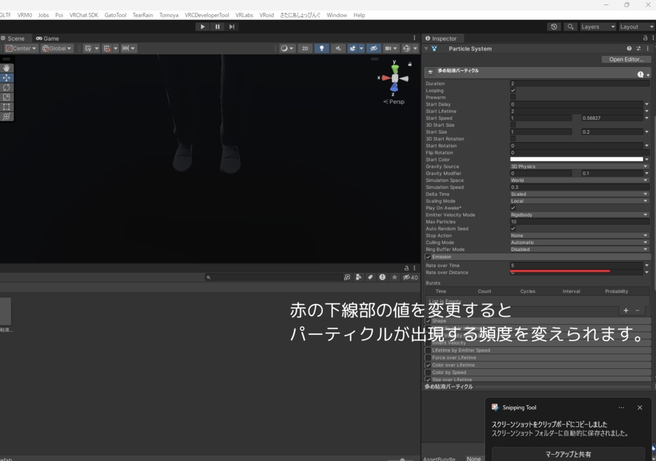The height and width of the screenshot is (461, 656).
Task: Open the Simulation Space dropdown showing World
Action: 577,180
